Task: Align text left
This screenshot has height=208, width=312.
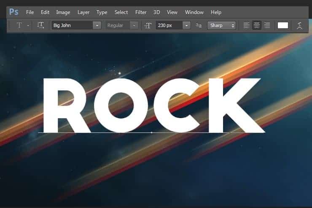Action: pyautogui.click(x=246, y=25)
